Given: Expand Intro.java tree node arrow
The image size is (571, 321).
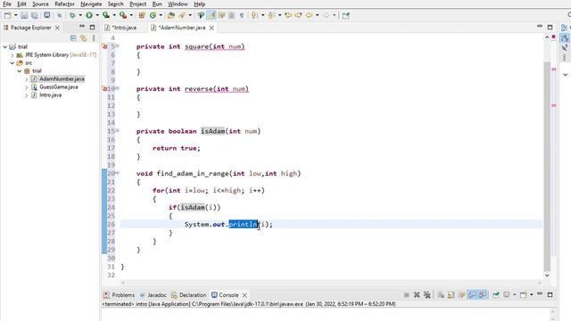Looking at the screenshot, I should coord(26,95).
